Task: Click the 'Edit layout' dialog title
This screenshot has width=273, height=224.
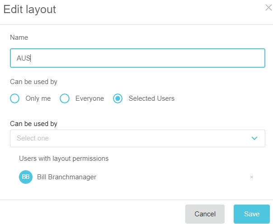Action: [30, 9]
